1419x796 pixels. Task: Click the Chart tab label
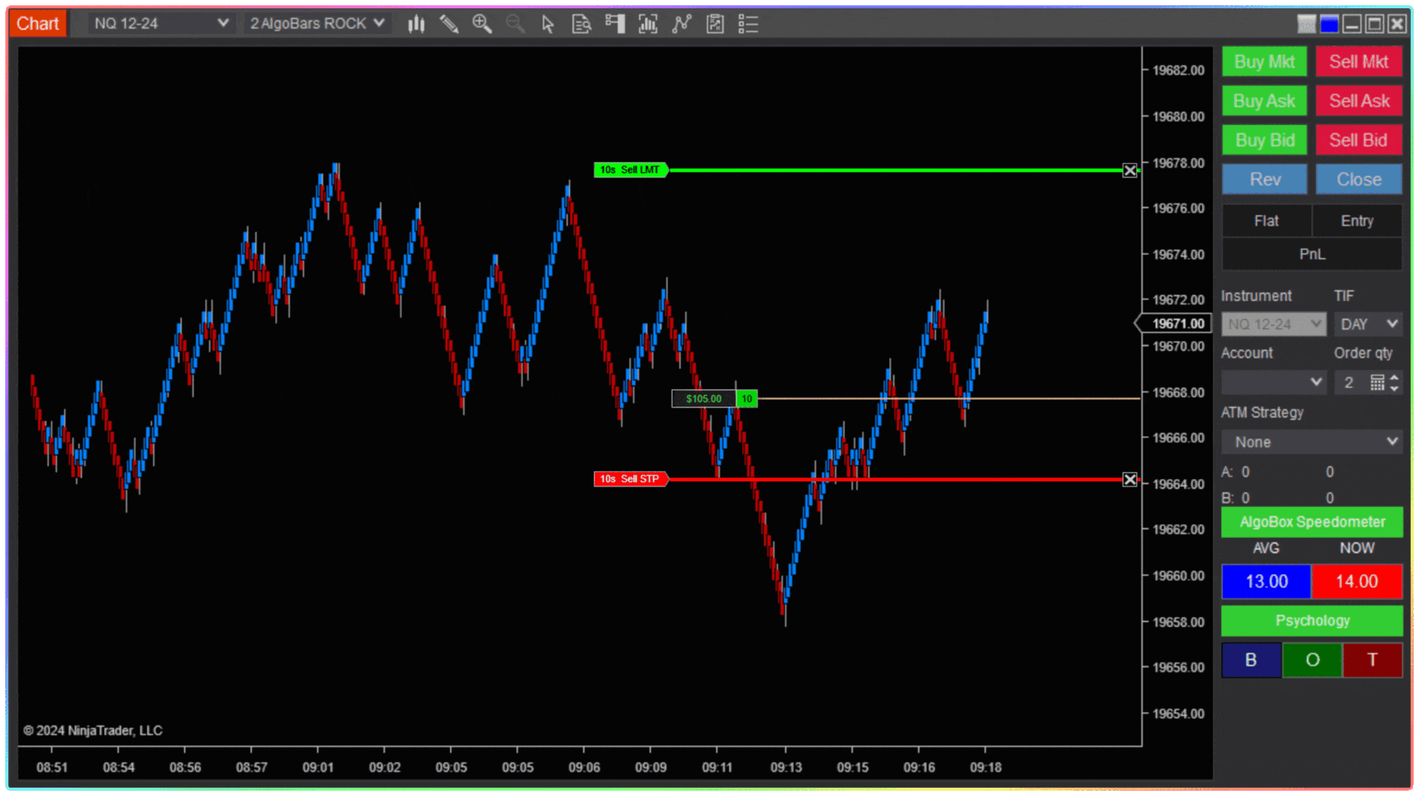(38, 24)
